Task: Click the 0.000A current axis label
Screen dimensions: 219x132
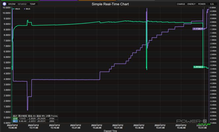Action: [x=213, y=8]
